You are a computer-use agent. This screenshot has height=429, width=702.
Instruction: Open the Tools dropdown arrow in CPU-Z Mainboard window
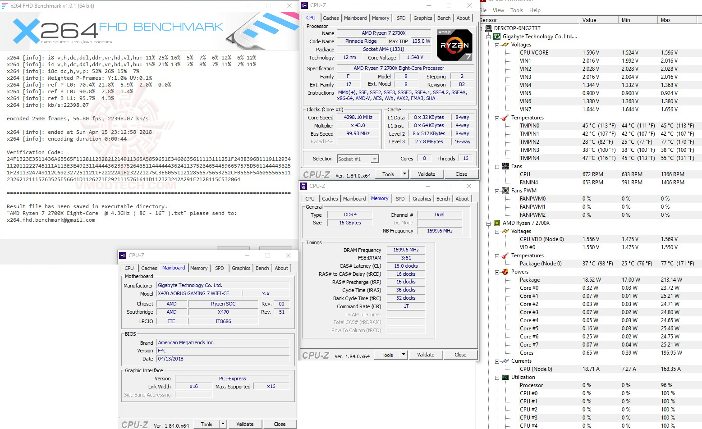point(223,424)
